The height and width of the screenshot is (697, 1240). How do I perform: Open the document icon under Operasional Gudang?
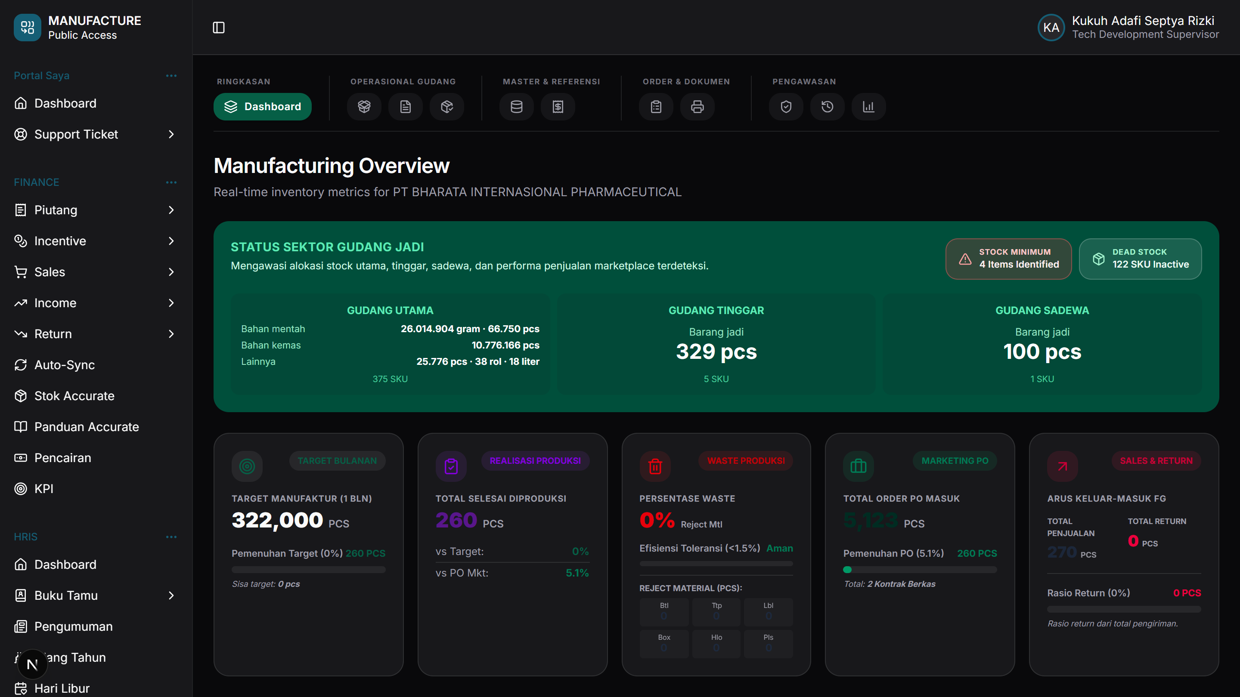(405, 106)
